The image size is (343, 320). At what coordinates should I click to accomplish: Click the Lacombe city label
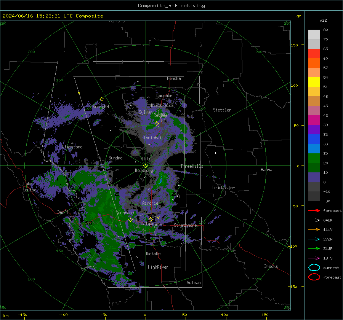point(164,96)
